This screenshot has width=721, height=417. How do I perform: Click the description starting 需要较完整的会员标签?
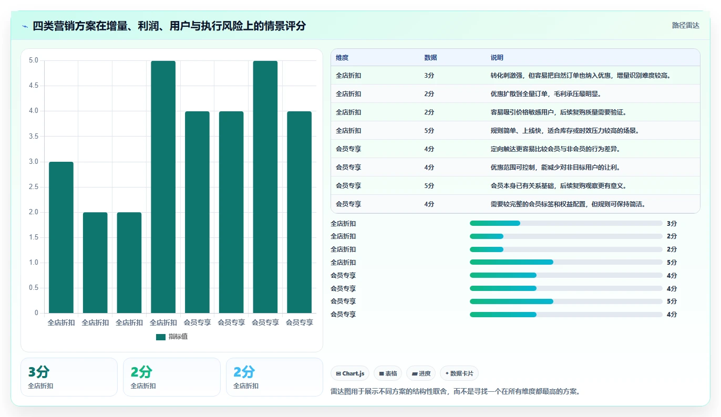point(570,204)
